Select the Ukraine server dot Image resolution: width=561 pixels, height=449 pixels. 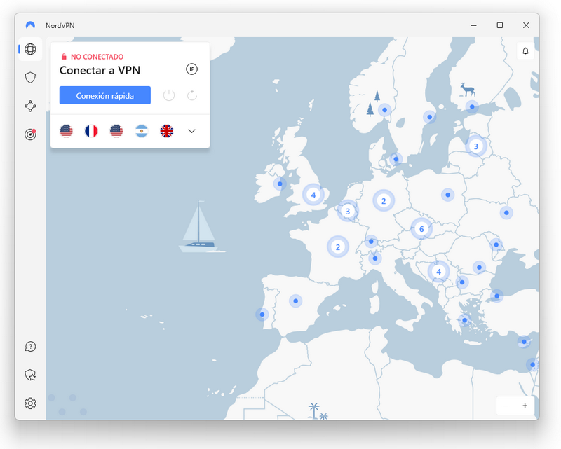pos(506,212)
